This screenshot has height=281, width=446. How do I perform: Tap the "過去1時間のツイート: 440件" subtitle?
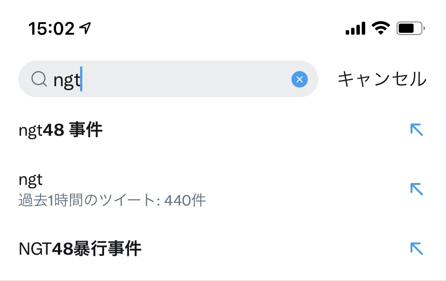(x=112, y=200)
